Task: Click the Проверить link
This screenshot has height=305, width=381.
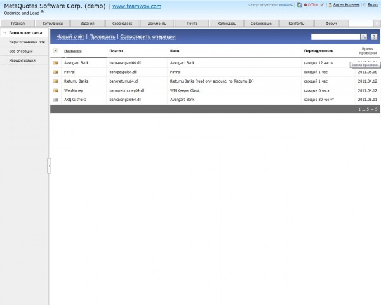Action: point(102,37)
